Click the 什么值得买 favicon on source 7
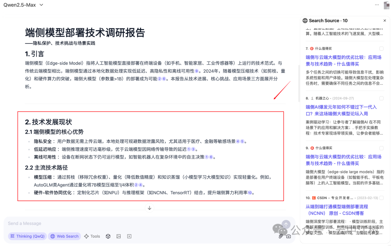The width and height of the screenshot is (391, 246). (312, 49)
